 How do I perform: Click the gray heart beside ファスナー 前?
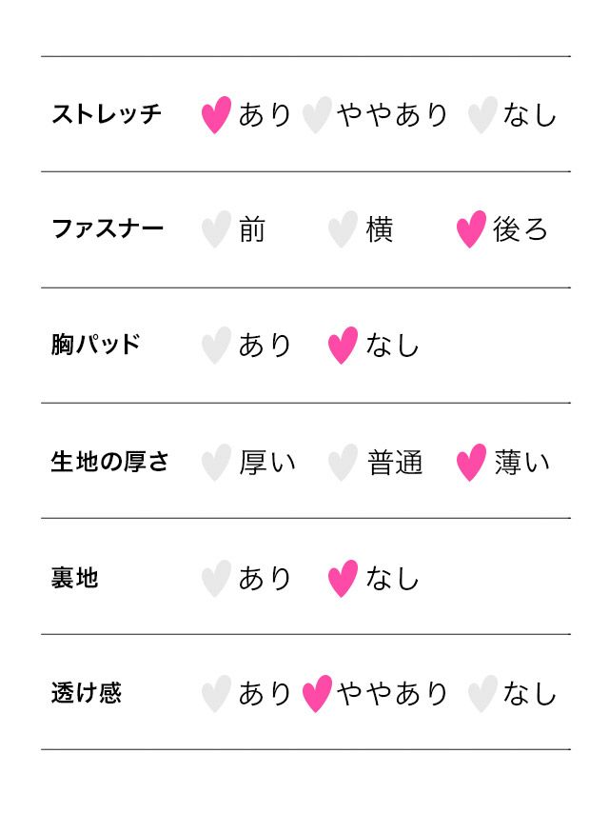217,230
